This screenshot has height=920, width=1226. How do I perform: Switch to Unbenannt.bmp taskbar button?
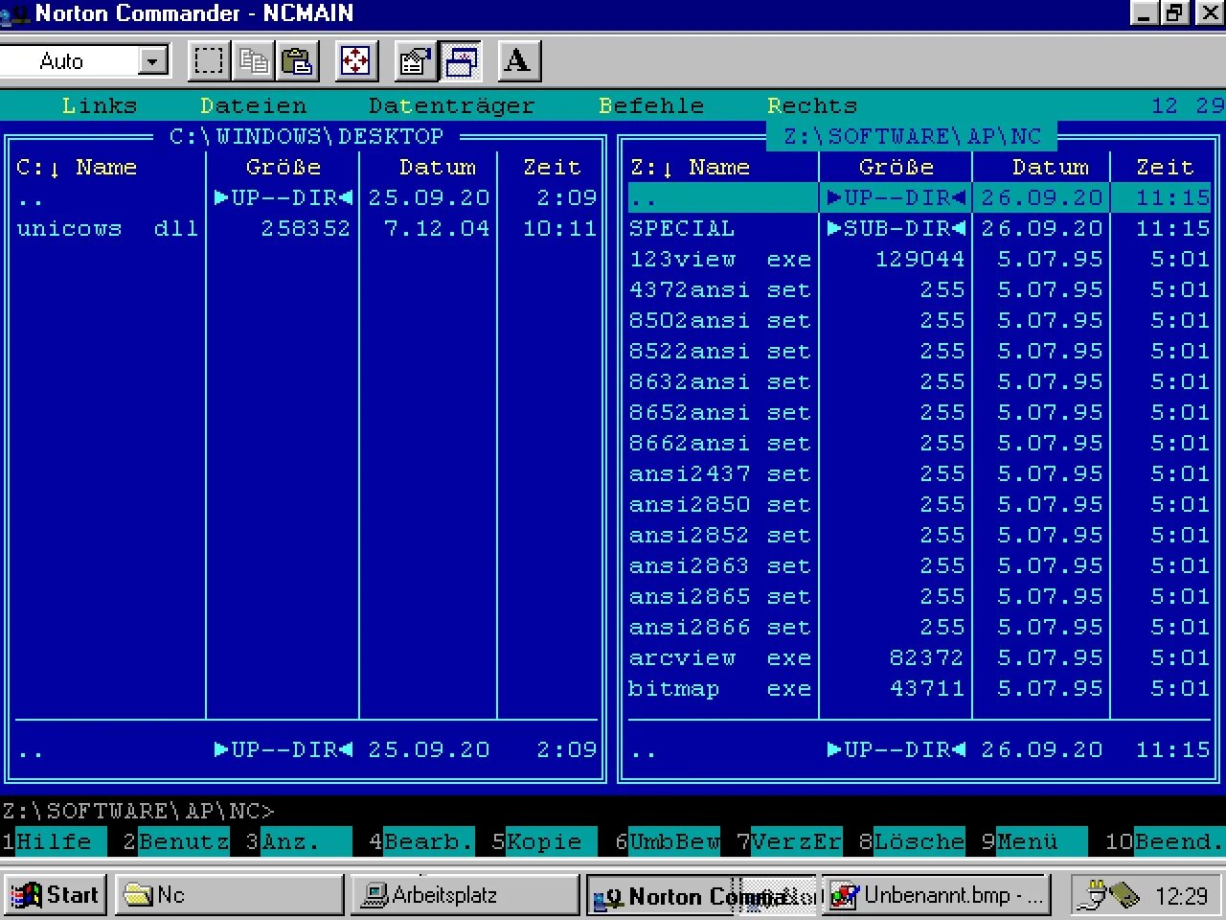937,895
